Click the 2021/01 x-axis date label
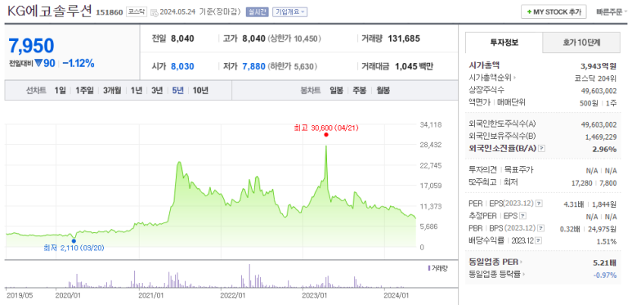 (x=151, y=295)
